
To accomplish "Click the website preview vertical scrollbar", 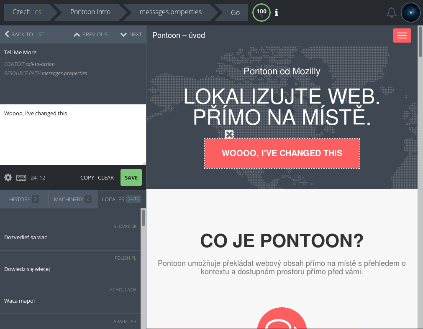I will pos(420,42).
